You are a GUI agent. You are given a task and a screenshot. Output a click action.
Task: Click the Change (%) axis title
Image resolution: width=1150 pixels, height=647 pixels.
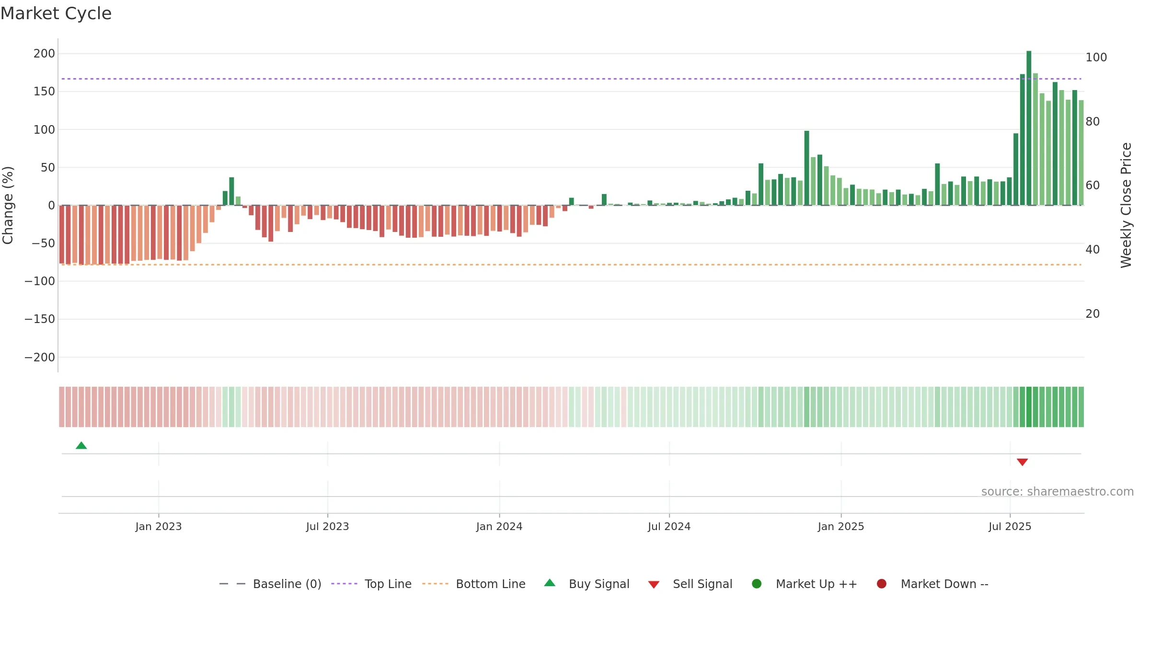[8, 205]
